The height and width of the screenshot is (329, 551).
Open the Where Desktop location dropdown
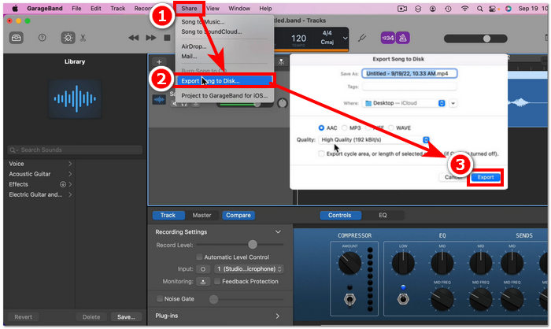click(404, 103)
